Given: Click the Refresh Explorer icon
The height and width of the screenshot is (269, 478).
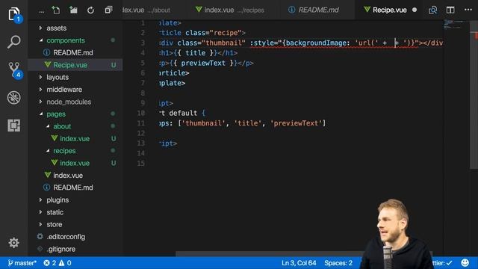Looking at the screenshot, I should click(x=90, y=10).
